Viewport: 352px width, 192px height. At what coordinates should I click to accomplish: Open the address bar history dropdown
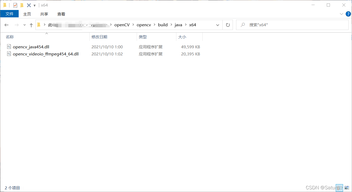(218, 25)
